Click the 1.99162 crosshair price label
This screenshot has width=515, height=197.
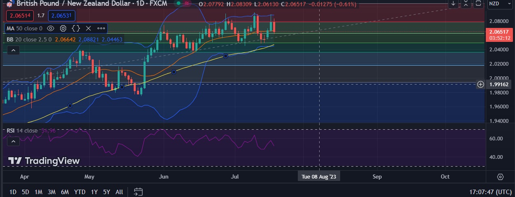click(x=499, y=85)
